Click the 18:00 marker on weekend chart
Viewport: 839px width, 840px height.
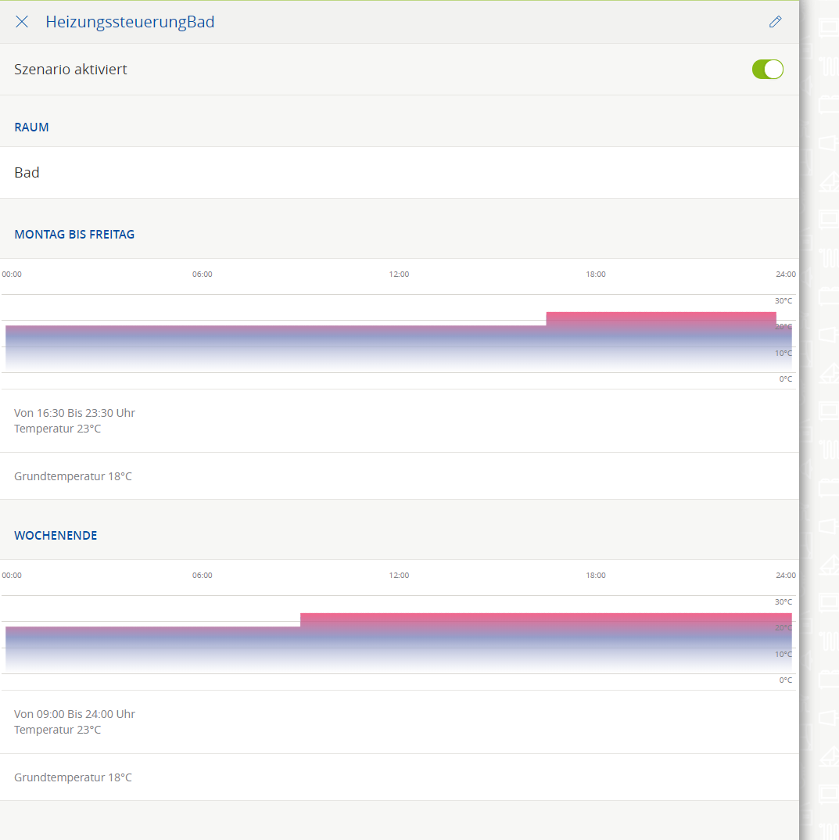point(596,576)
